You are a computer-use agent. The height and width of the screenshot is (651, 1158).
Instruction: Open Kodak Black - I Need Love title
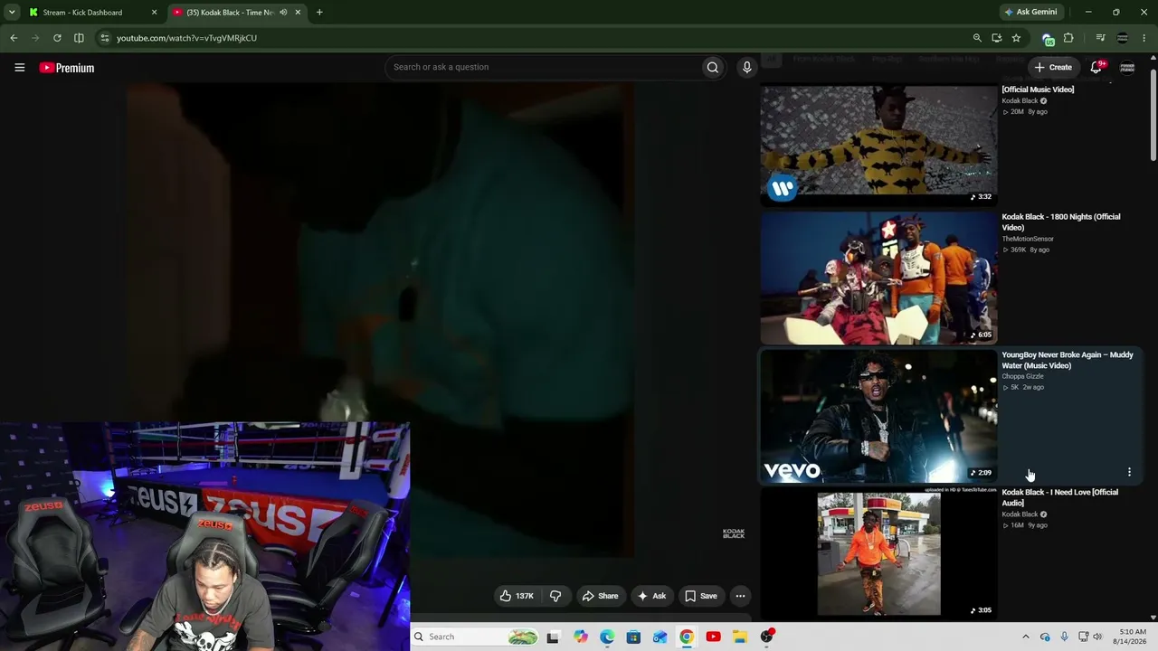[x=1060, y=497]
